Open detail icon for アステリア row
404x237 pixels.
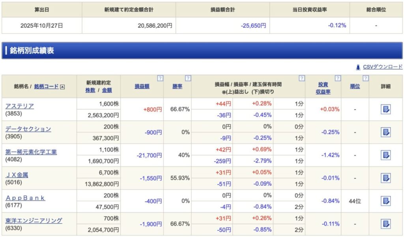pyautogui.click(x=385, y=109)
